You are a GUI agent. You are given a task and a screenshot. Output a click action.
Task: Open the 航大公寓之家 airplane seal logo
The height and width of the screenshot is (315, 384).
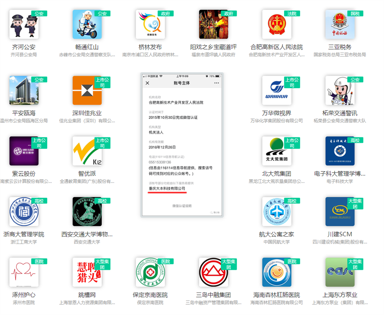coord(276,212)
